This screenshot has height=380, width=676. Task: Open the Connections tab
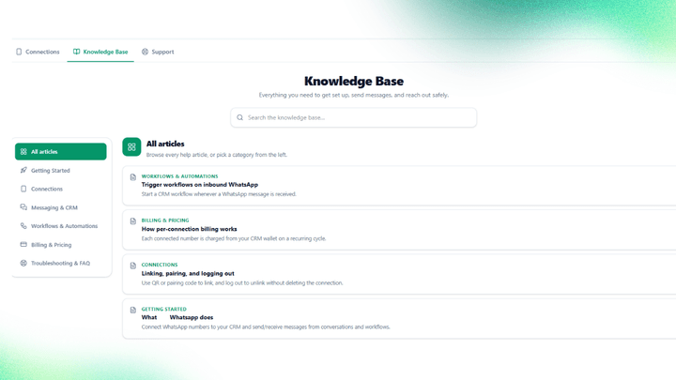point(38,52)
